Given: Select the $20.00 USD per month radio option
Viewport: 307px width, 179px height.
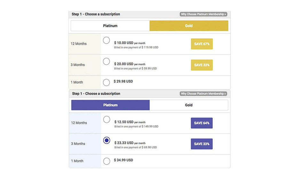Looking at the screenshot, I should click(106, 62).
